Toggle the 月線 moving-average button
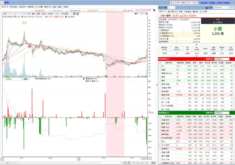The width and height of the screenshot is (235, 165). 5,14
